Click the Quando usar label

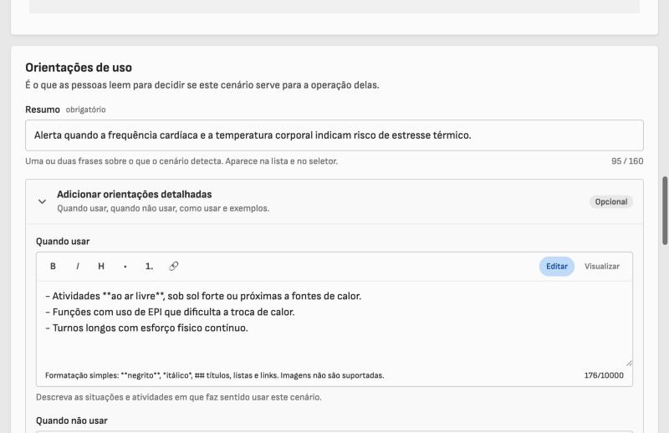(x=63, y=242)
